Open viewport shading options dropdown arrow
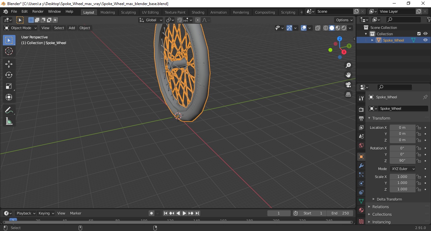The height and width of the screenshot is (231, 431). (x=350, y=28)
